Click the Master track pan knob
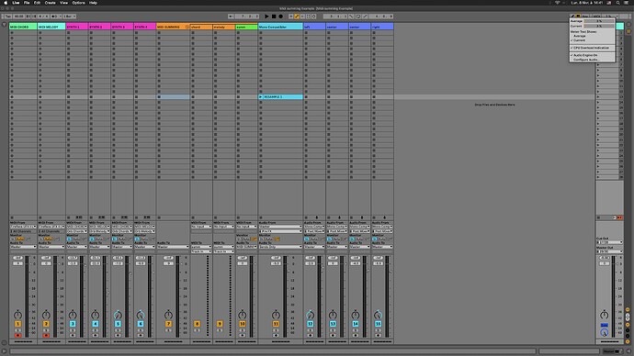 point(604,315)
